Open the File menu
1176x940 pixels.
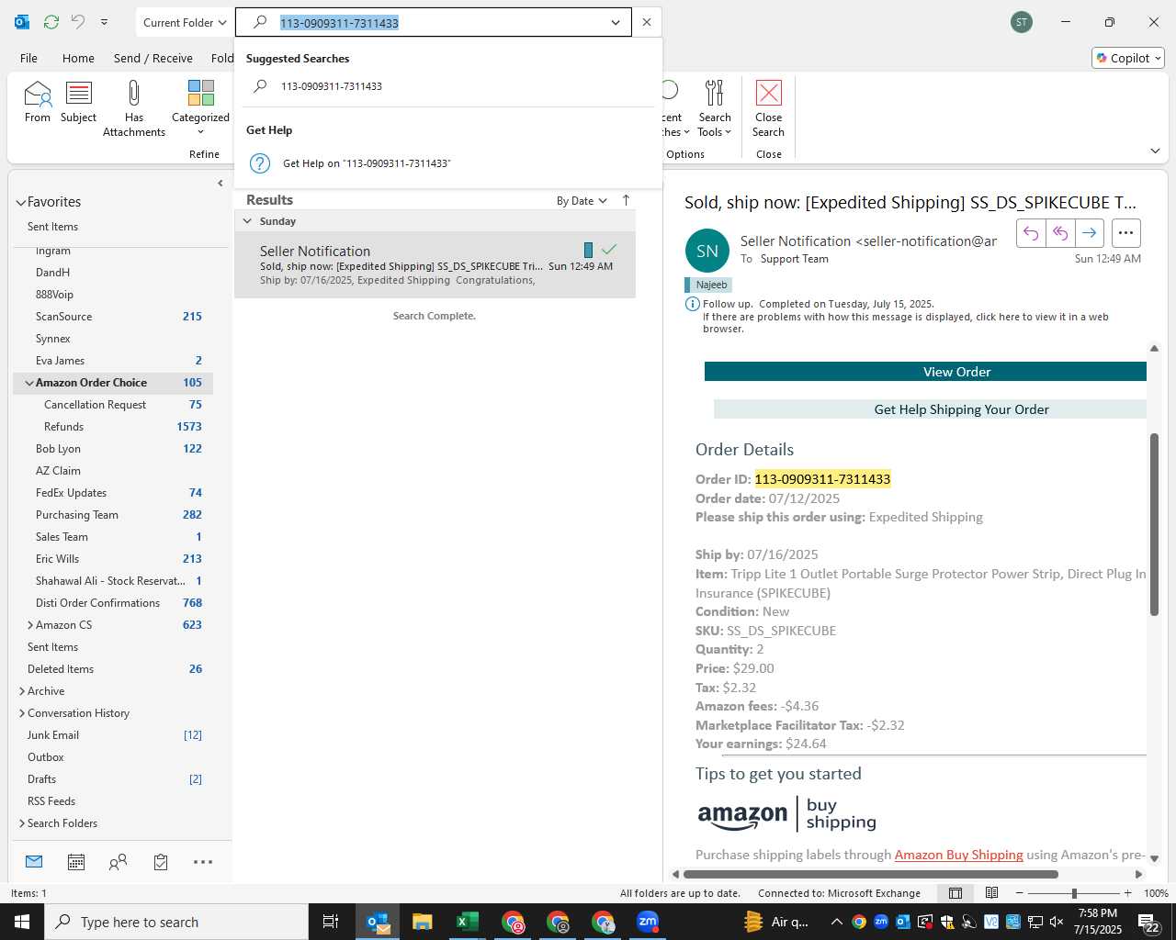(x=29, y=58)
